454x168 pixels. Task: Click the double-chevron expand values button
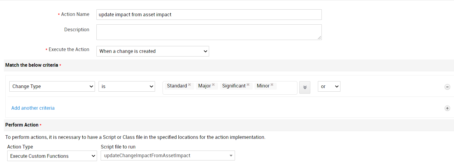pos(305,87)
